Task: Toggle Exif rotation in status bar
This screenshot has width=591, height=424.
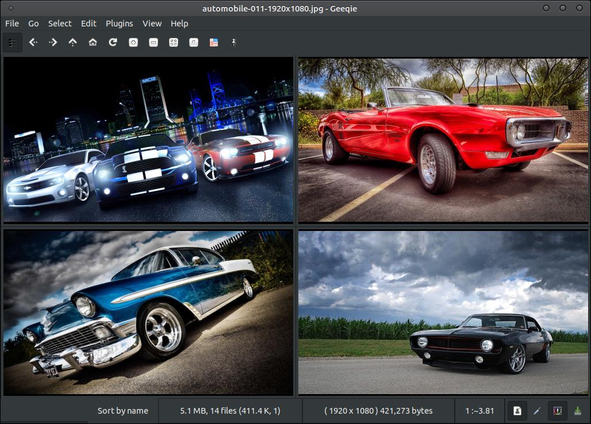Action: [517, 411]
